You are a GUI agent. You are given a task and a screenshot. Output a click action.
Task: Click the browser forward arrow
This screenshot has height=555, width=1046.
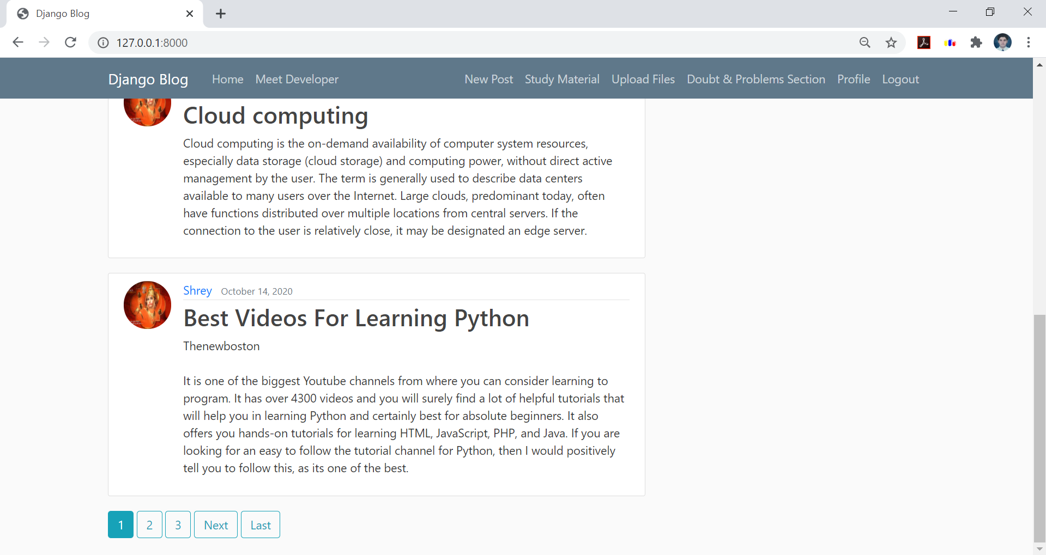44,42
